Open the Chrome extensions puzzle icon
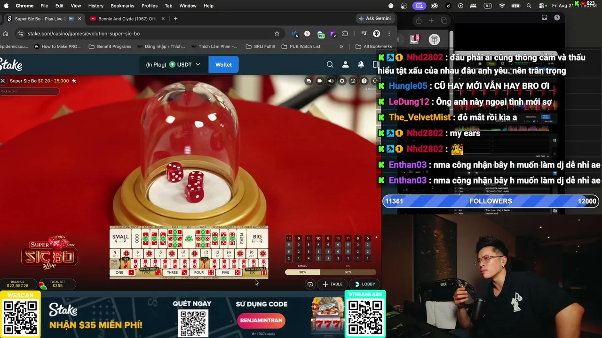Screen dimensions: 602x338 click(x=345, y=34)
